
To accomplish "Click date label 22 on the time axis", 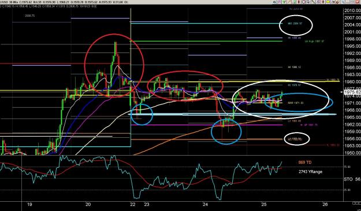I will coord(133,204).
